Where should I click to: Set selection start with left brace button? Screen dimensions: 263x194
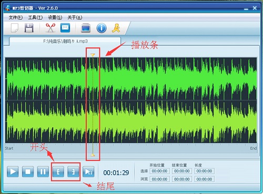click(x=58, y=171)
